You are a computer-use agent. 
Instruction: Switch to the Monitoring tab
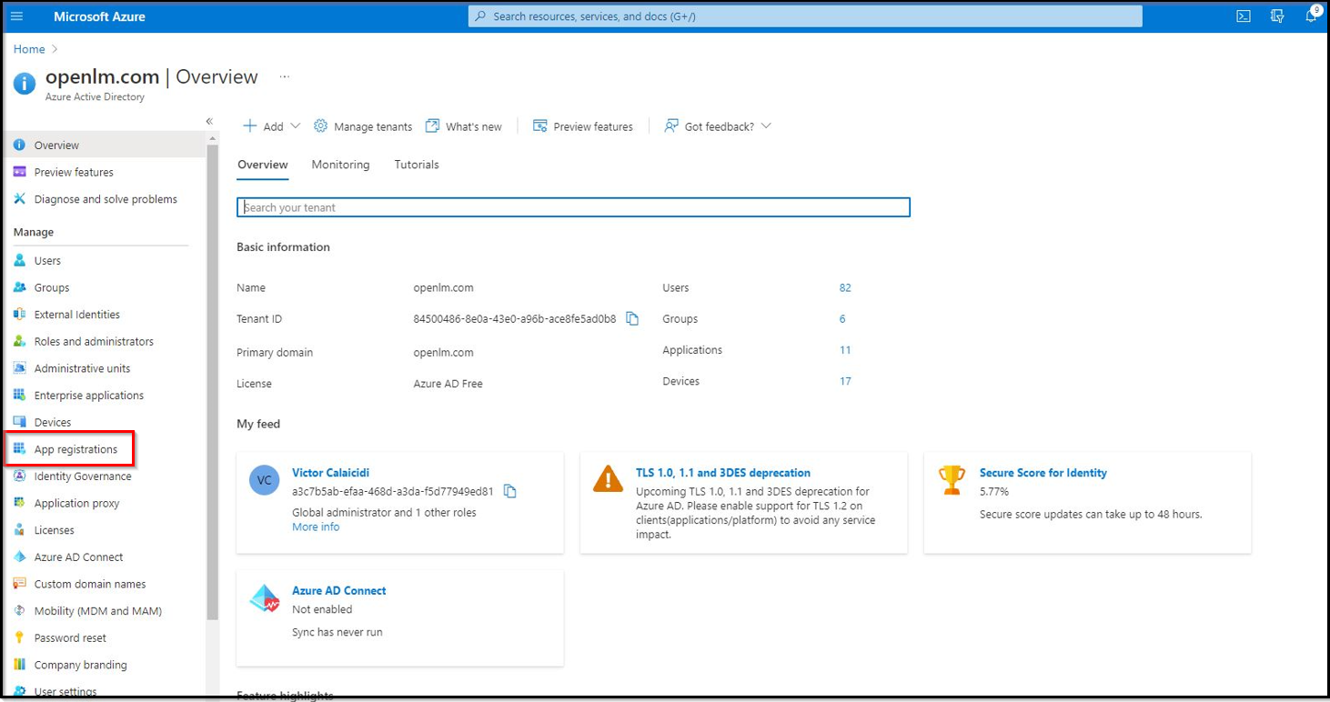point(340,165)
